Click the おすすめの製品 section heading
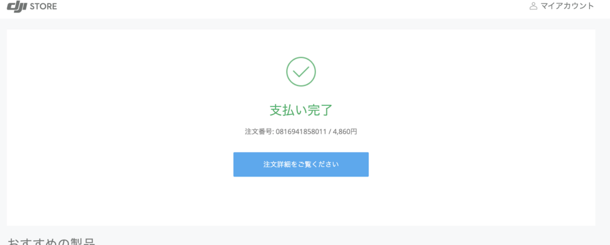Image resolution: width=610 pixels, height=245 pixels. point(51,241)
